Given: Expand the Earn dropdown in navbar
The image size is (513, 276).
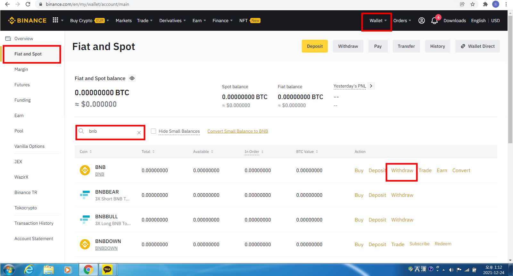Looking at the screenshot, I should pyautogui.click(x=199, y=21).
